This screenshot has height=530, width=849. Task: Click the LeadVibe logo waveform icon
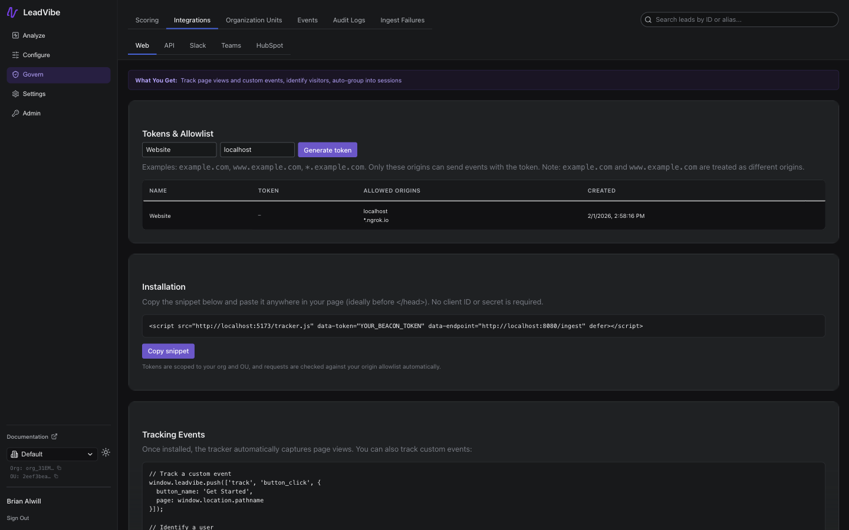pos(12,12)
